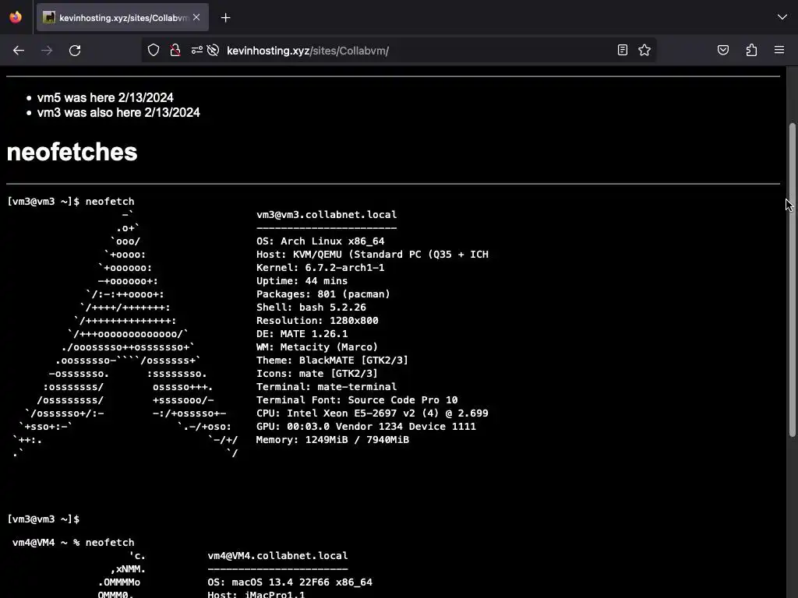
Task: Click the 'neofetches' heading
Action: coord(72,152)
